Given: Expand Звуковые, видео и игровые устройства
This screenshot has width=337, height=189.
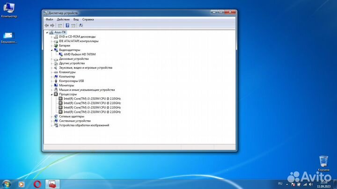Looking at the screenshot, I should click(x=51, y=68).
